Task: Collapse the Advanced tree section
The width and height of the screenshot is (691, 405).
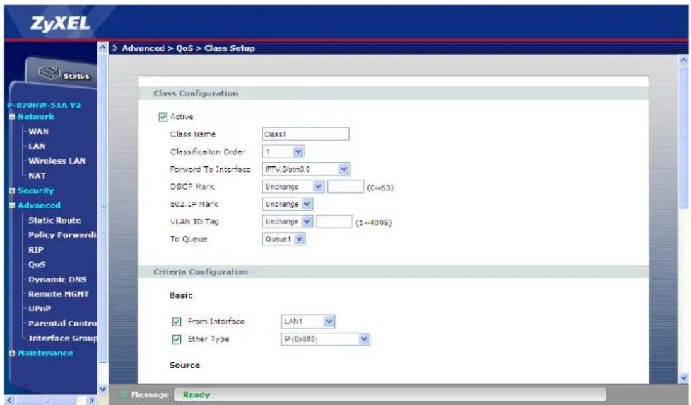Action: click(13, 206)
